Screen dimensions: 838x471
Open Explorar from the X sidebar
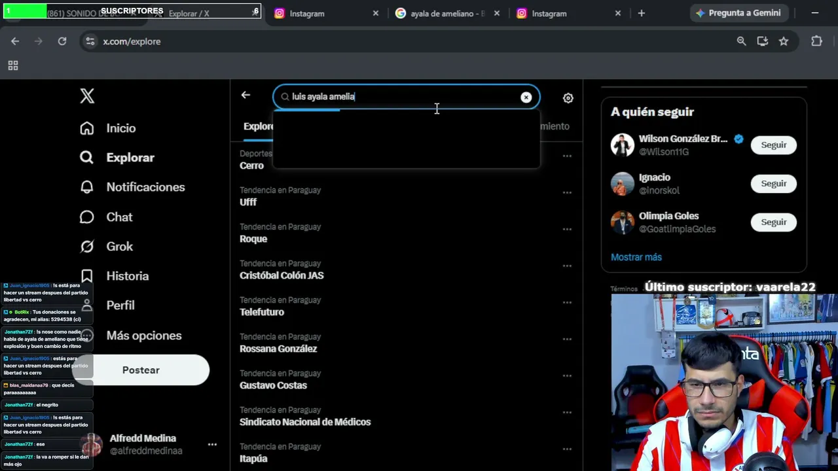(x=117, y=158)
